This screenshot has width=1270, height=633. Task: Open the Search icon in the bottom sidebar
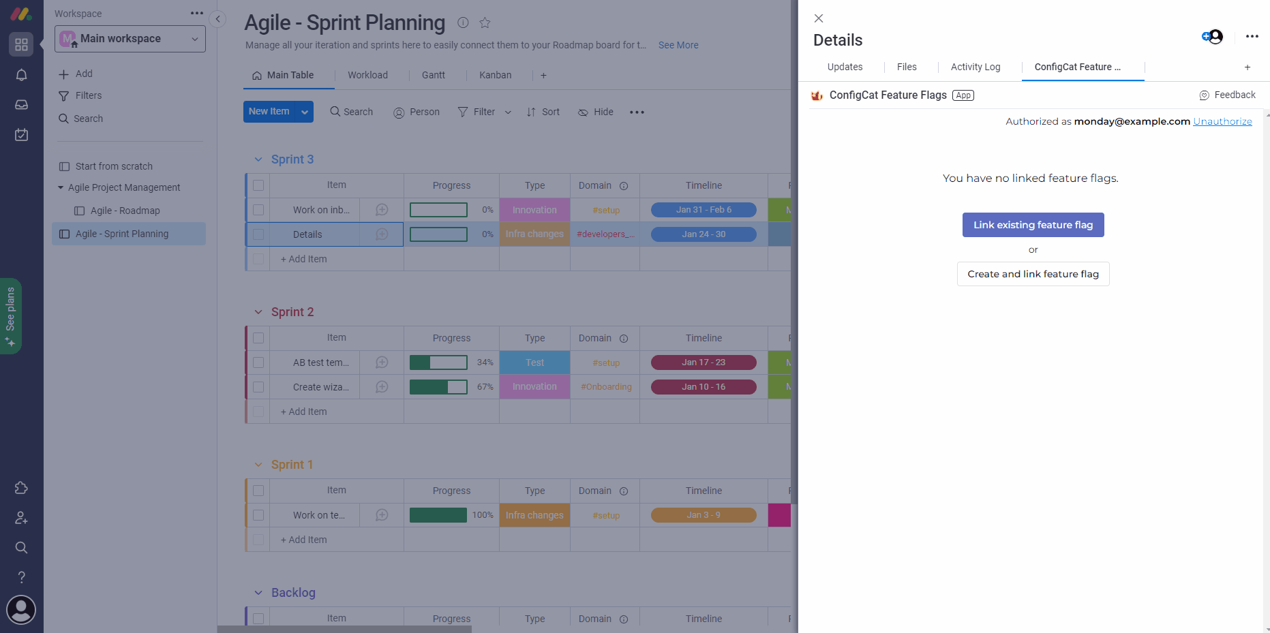pos(21,547)
